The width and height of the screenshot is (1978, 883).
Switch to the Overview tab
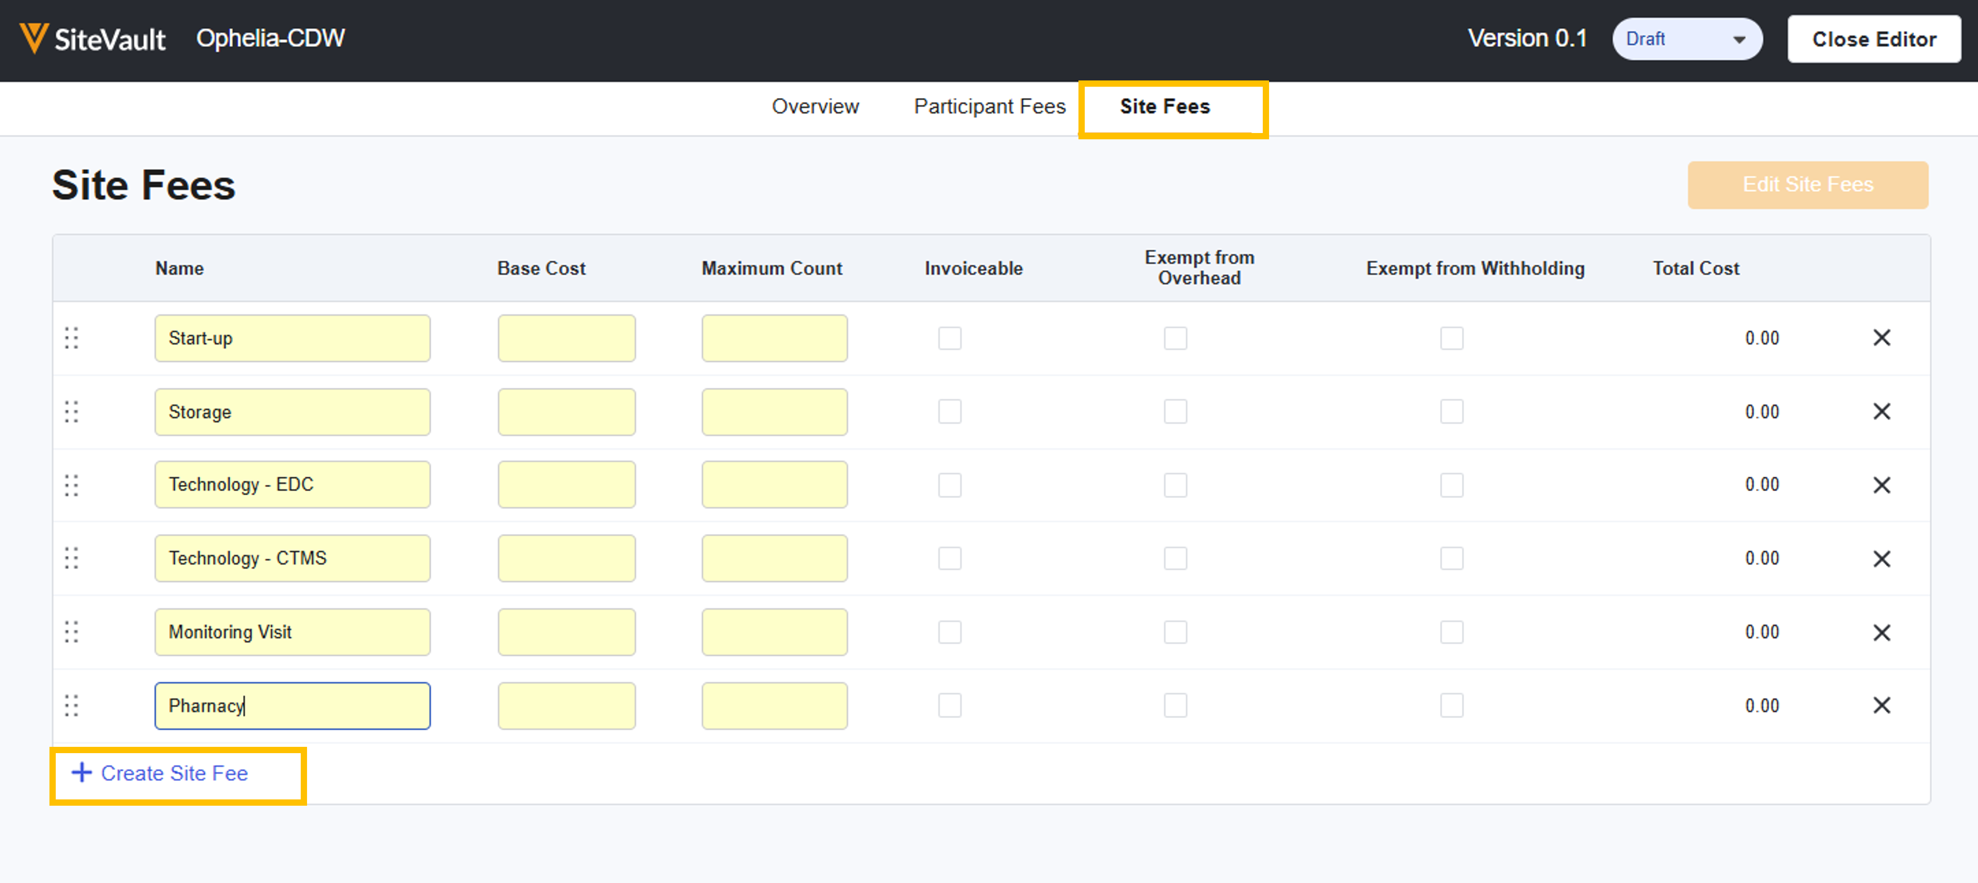pyautogui.click(x=815, y=107)
